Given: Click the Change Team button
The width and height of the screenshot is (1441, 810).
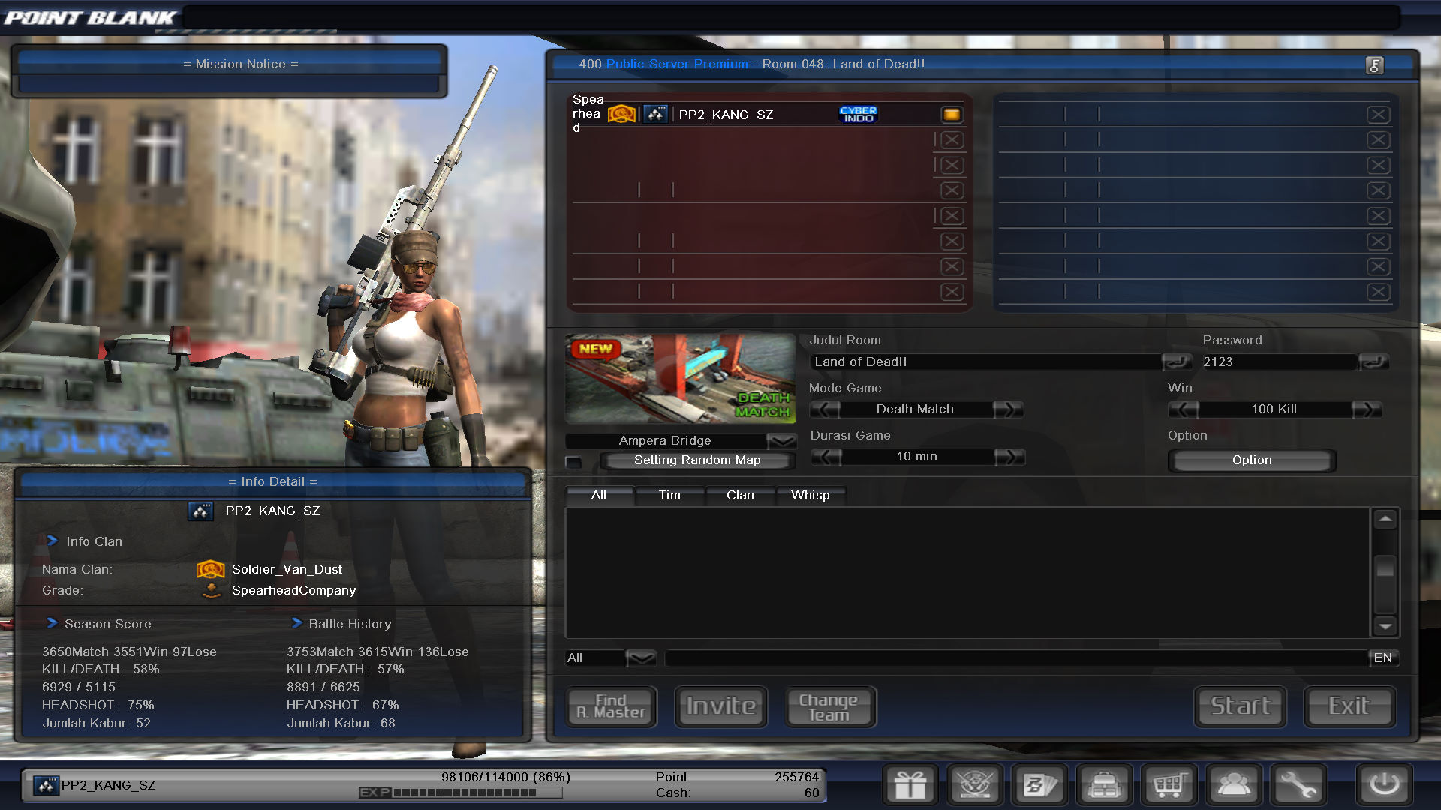Looking at the screenshot, I should click(829, 707).
